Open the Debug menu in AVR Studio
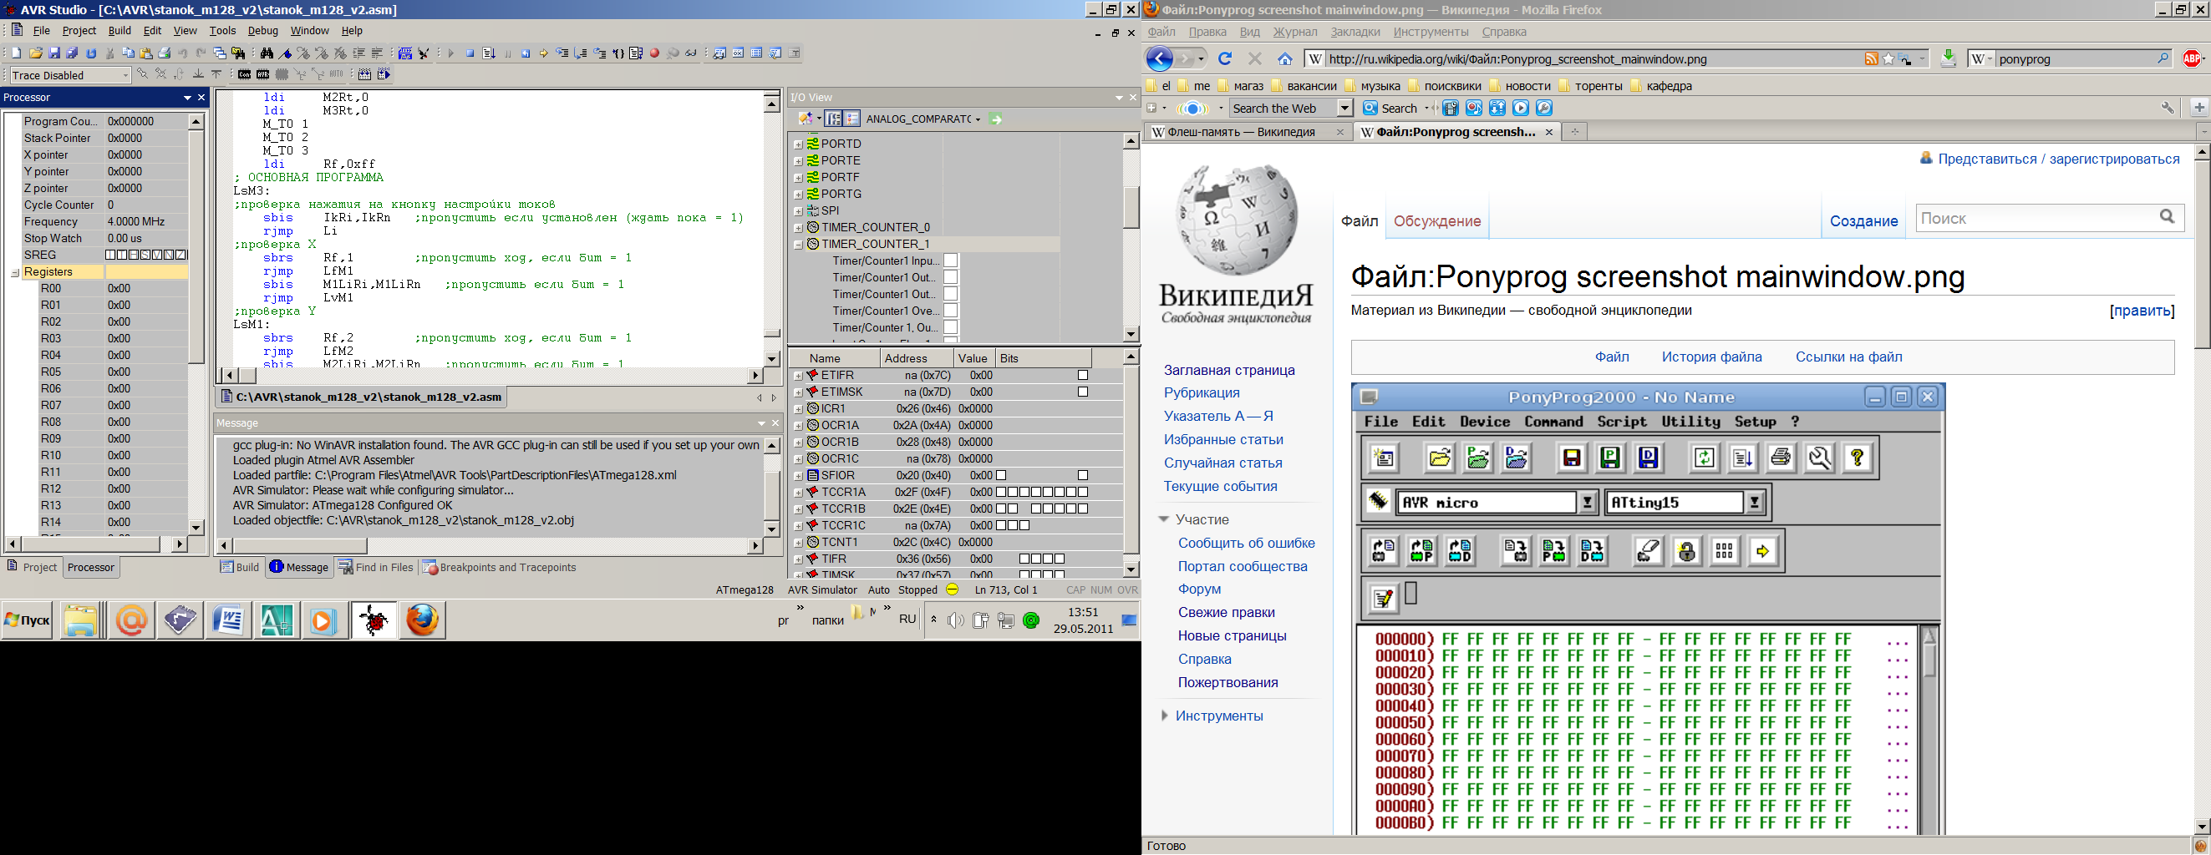2211x855 pixels. click(262, 30)
